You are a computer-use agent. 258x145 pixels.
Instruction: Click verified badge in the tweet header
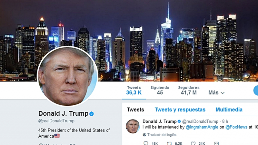click(179, 121)
